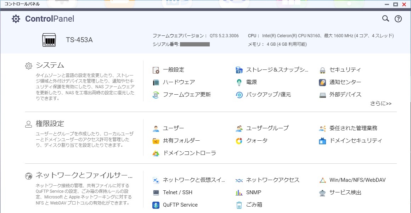Open the 一般設定 (General Settings) icon
This screenshot has height=213, width=411.
[x=173, y=70]
